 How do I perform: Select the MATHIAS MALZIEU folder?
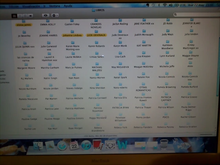click(x=97, y=67)
